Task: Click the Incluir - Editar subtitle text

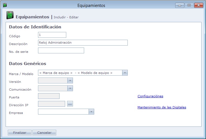Action: click(66, 17)
